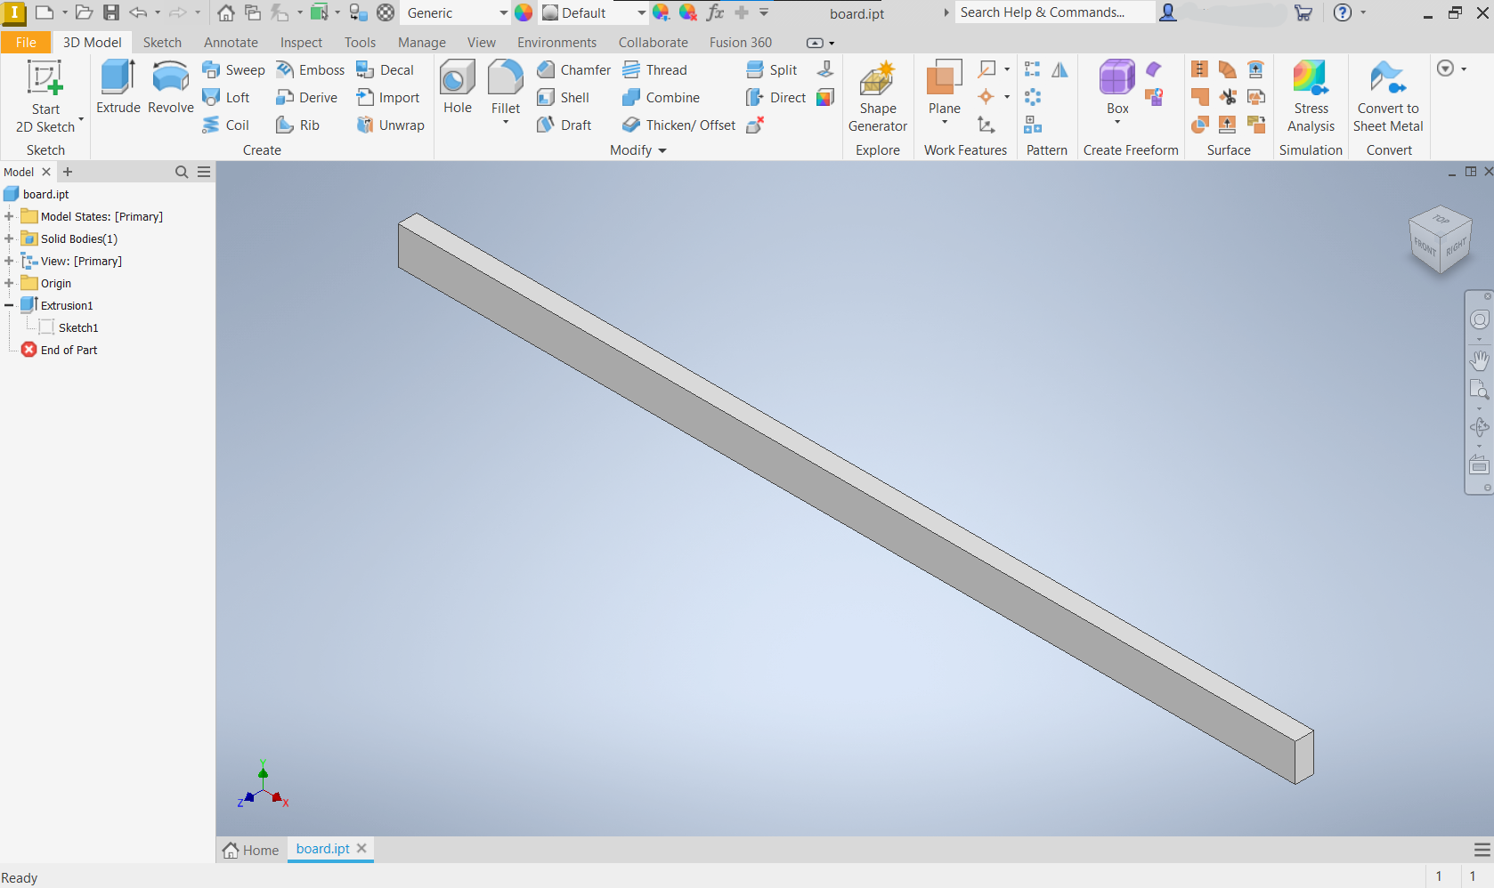This screenshot has height=888, width=1494.
Task: Choose the Loft tool
Action: click(226, 98)
